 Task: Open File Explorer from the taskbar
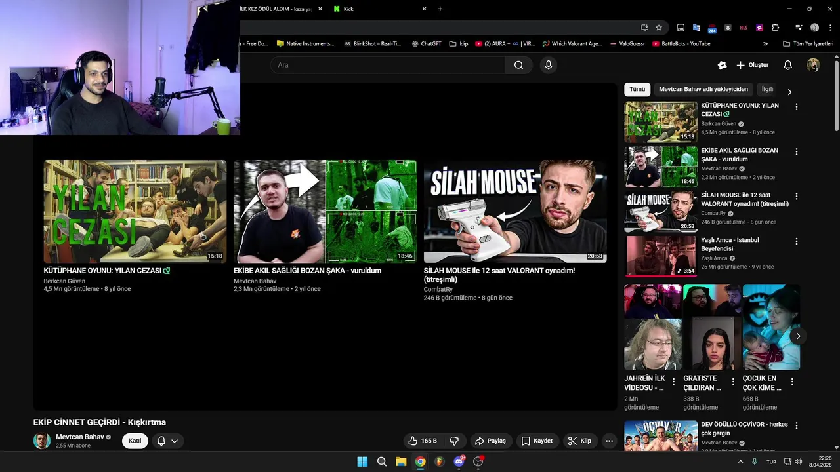(401, 462)
